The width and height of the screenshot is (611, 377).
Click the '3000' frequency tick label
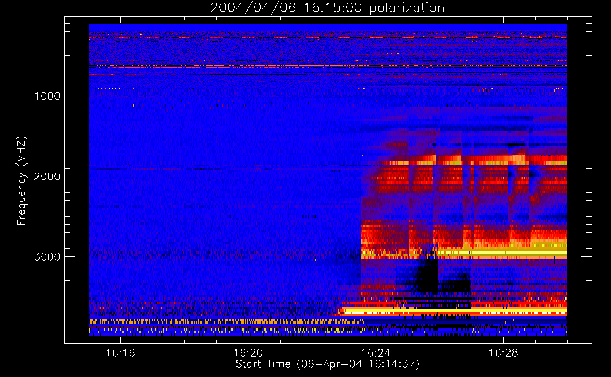47,257
